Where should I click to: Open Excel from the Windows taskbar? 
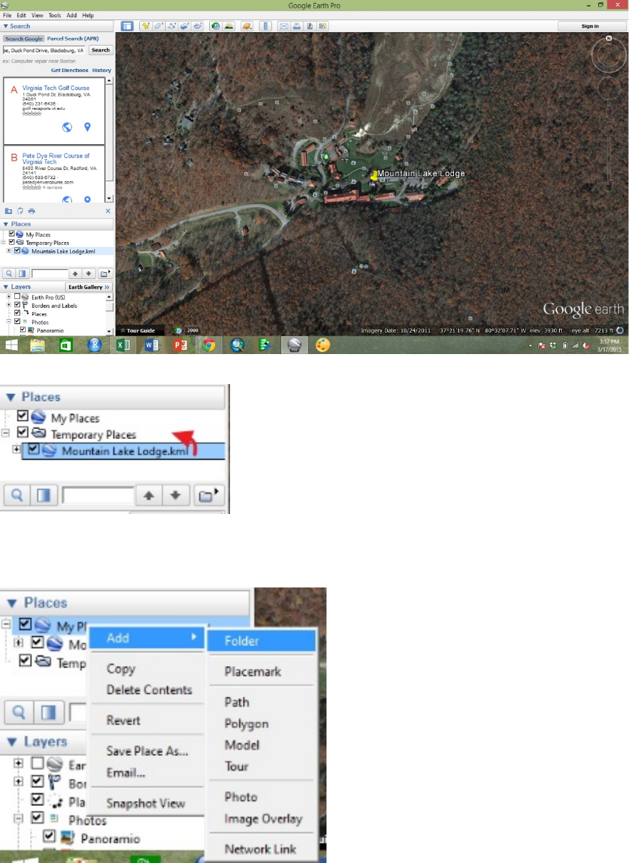(x=122, y=345)
